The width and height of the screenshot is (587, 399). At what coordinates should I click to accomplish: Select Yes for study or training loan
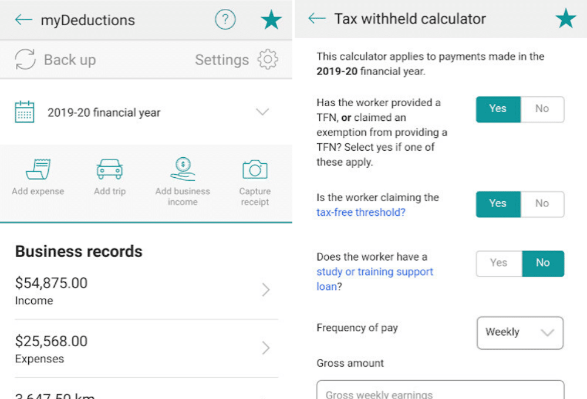click(499, 263)
